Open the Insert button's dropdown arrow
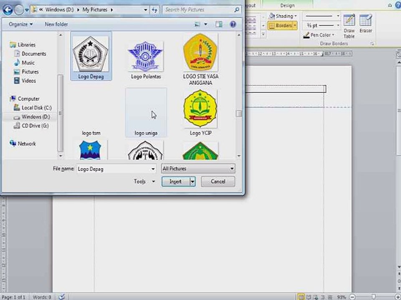The width and height of the screenshot is (401, 300). [193, 182]
